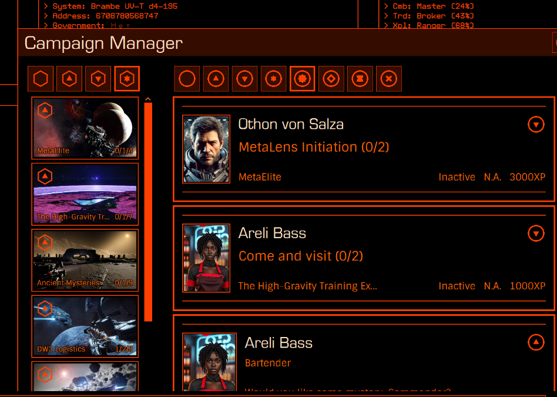Click the campaign list orange scrollbar
This screenshot has width=557, height=397.
click(x=148, y=212)
